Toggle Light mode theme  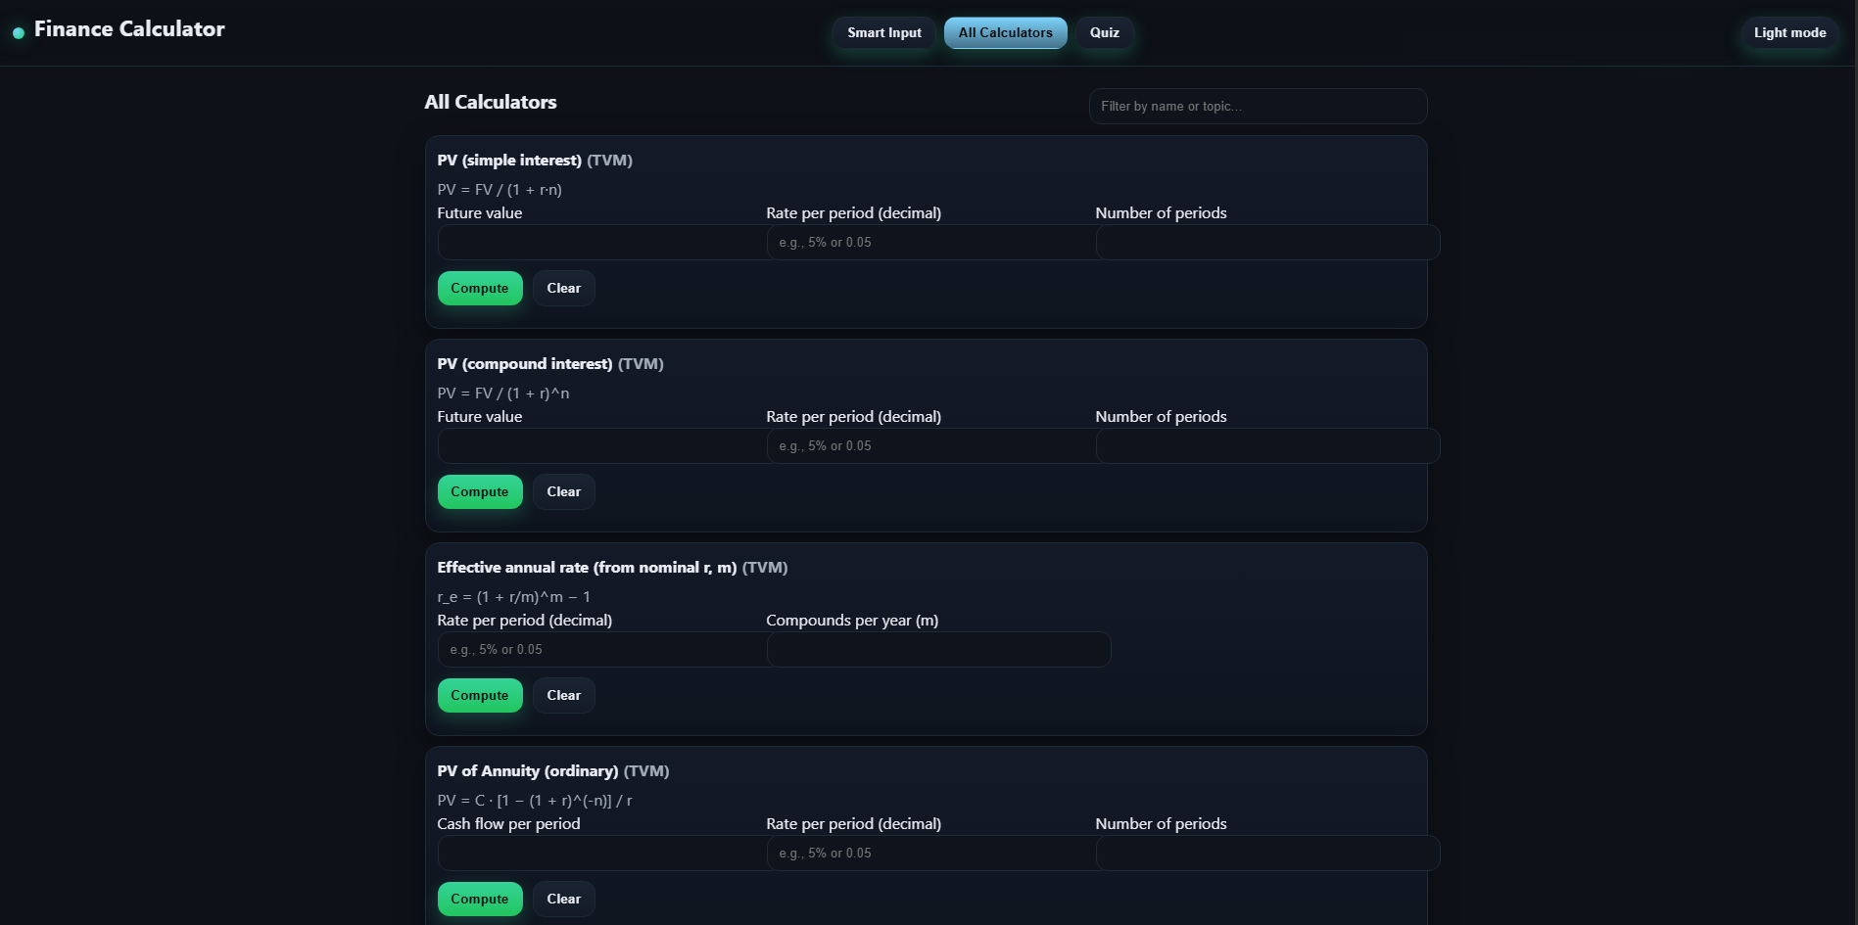(x=1788, y=32)
